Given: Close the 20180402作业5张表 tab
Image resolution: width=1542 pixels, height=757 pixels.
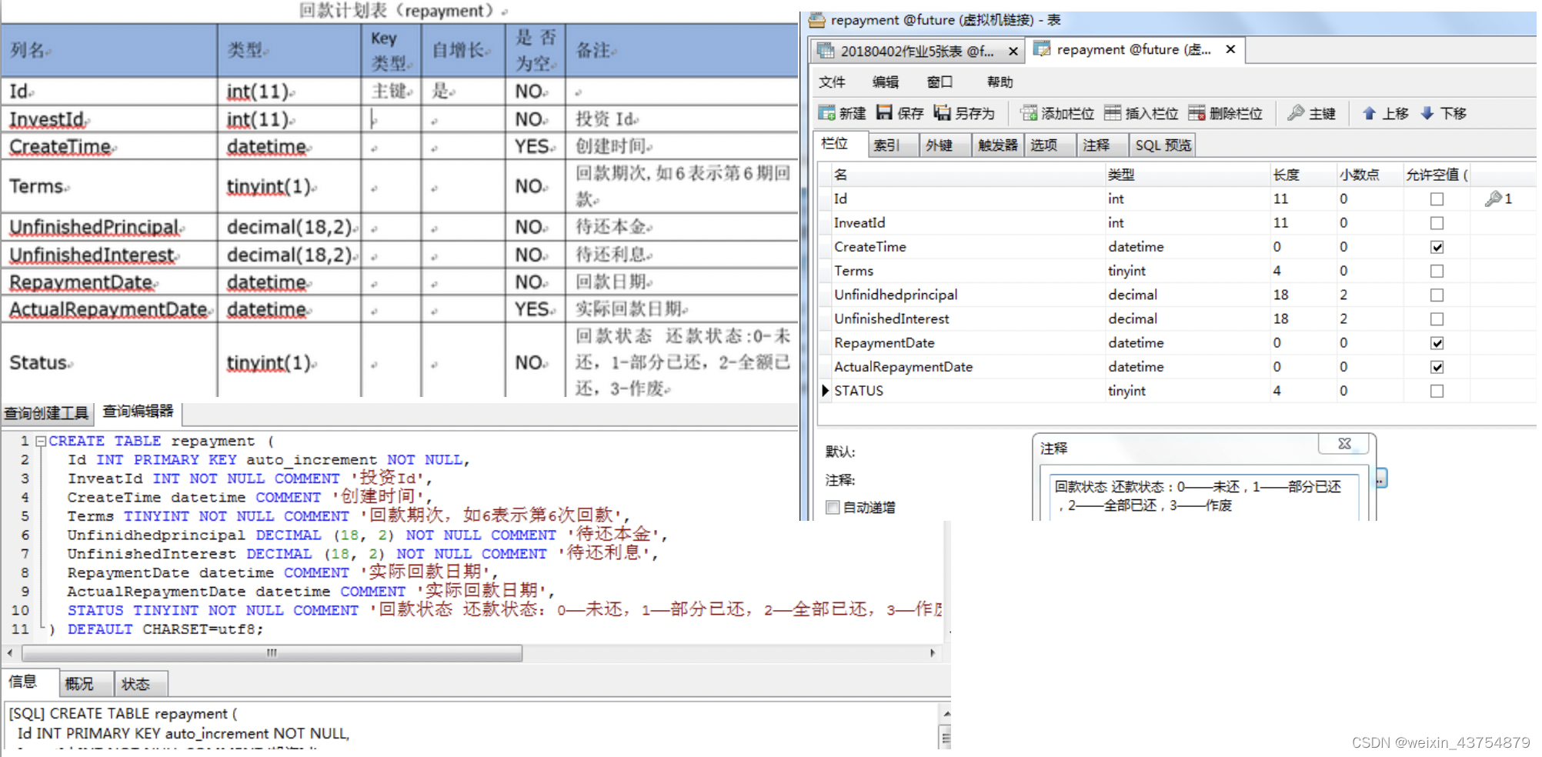Looking at the screenshot, I should pyautogui.click(x=1013, y=52).
